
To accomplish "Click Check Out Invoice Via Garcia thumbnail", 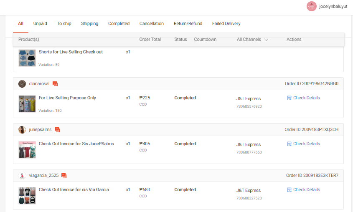I will click(27, 195).
